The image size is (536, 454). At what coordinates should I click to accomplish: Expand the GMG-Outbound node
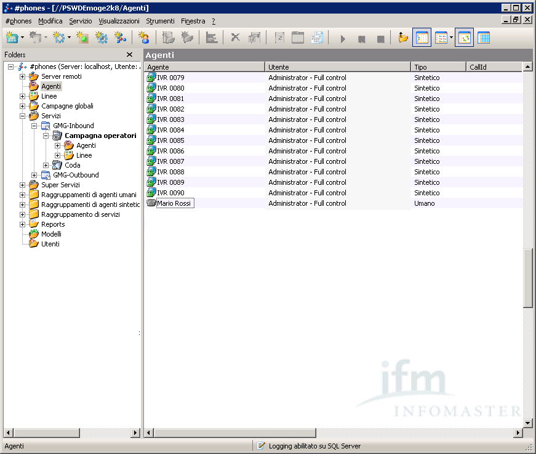click(x=34, y=175)
